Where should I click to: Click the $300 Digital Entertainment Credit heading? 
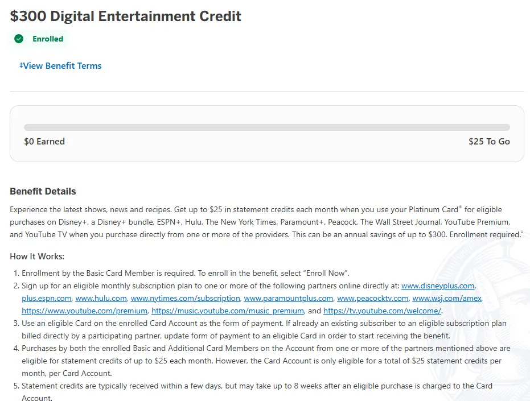[126, 16]
